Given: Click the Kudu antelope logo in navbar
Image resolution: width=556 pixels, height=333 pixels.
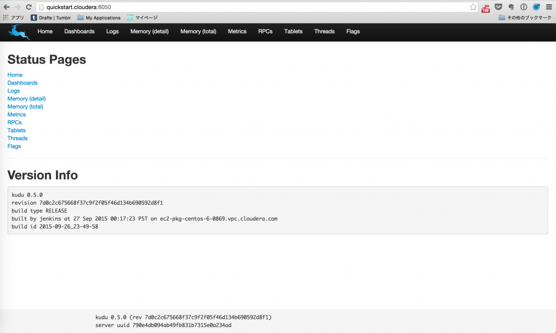Looking at the screenshot, I should [19, 32].
